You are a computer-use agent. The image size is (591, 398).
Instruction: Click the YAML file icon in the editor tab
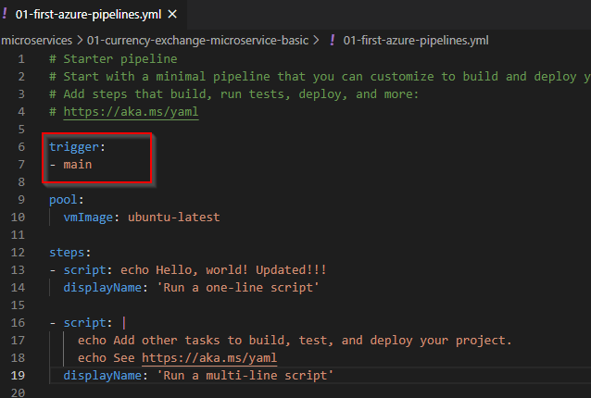point(6,14)
